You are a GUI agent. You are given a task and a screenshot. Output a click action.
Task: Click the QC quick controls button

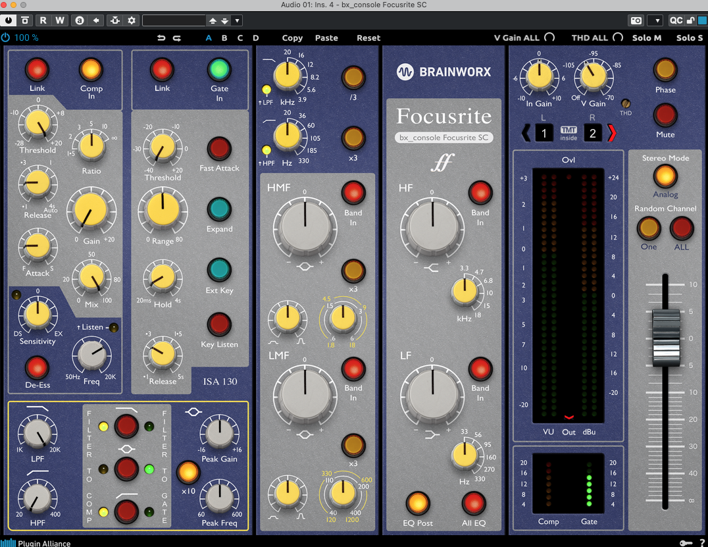pyautogui.click(x=676, y=20)
